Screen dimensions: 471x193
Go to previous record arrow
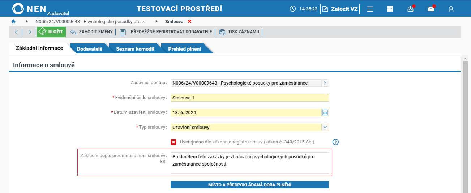click(x=17, y=32)
